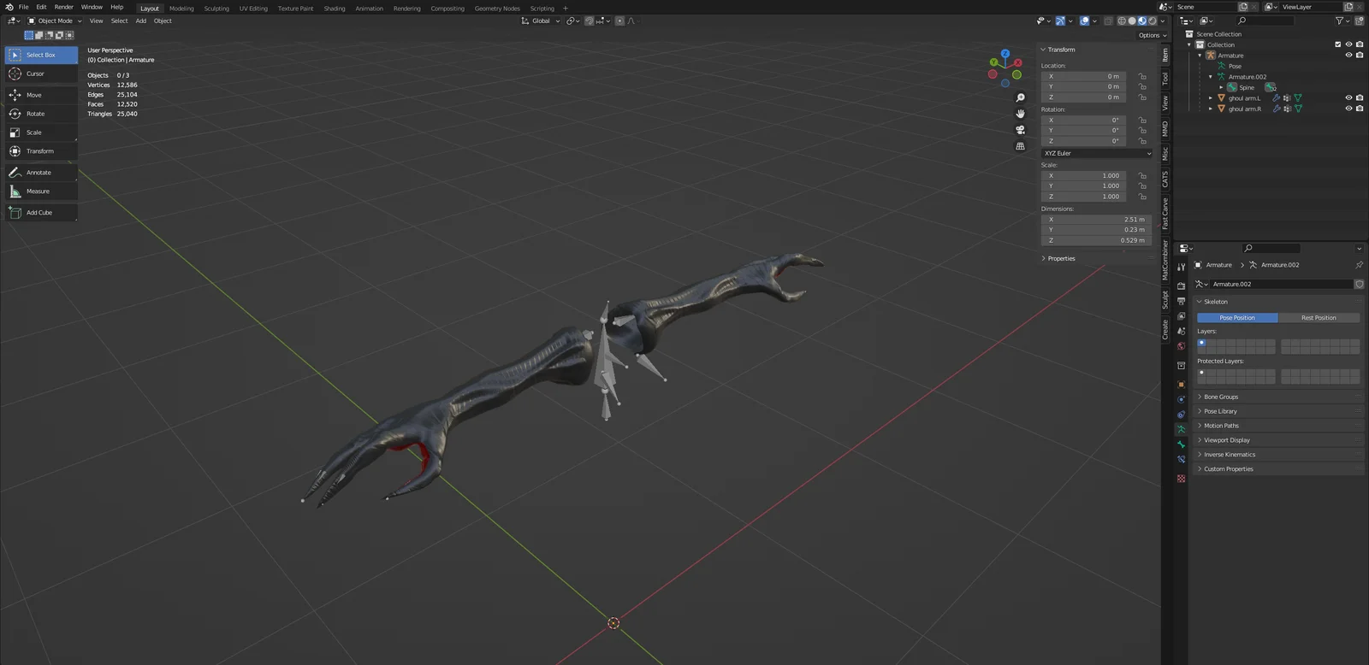Select the Annotate tool
This screenshot has height=665, width=1369.
click(x=40, y=173)
